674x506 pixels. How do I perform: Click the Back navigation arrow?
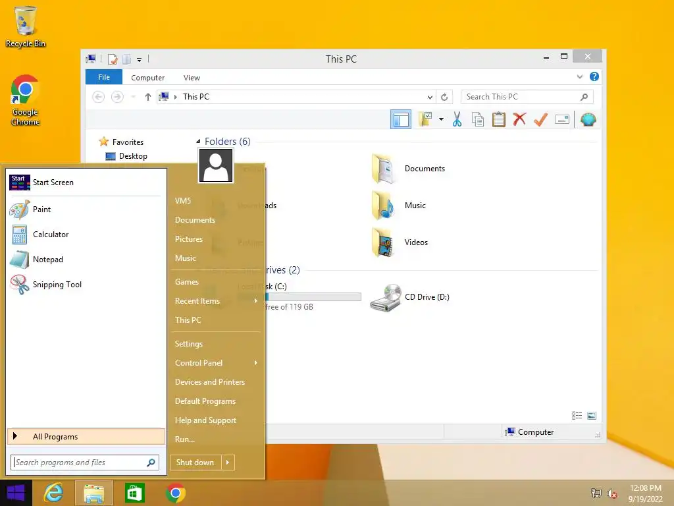99,97
